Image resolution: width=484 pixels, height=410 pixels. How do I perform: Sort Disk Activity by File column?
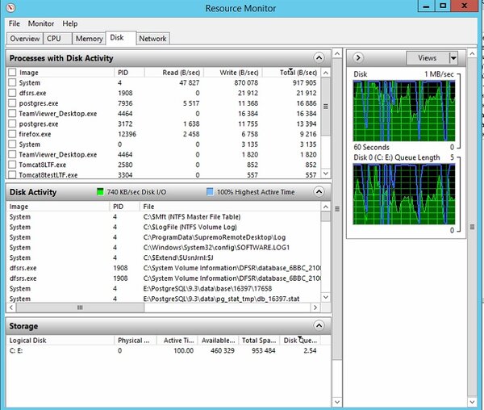[230, 207]
